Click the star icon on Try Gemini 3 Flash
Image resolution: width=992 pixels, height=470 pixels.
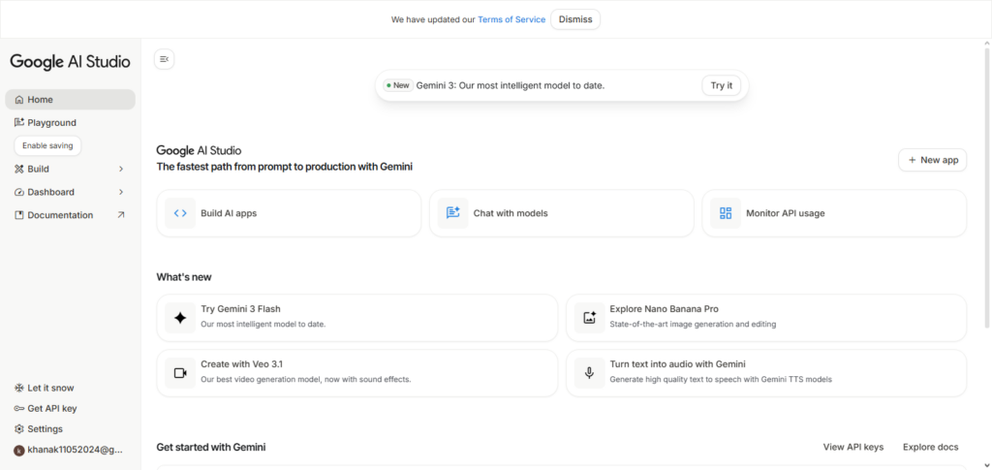(x=180, y=318)
